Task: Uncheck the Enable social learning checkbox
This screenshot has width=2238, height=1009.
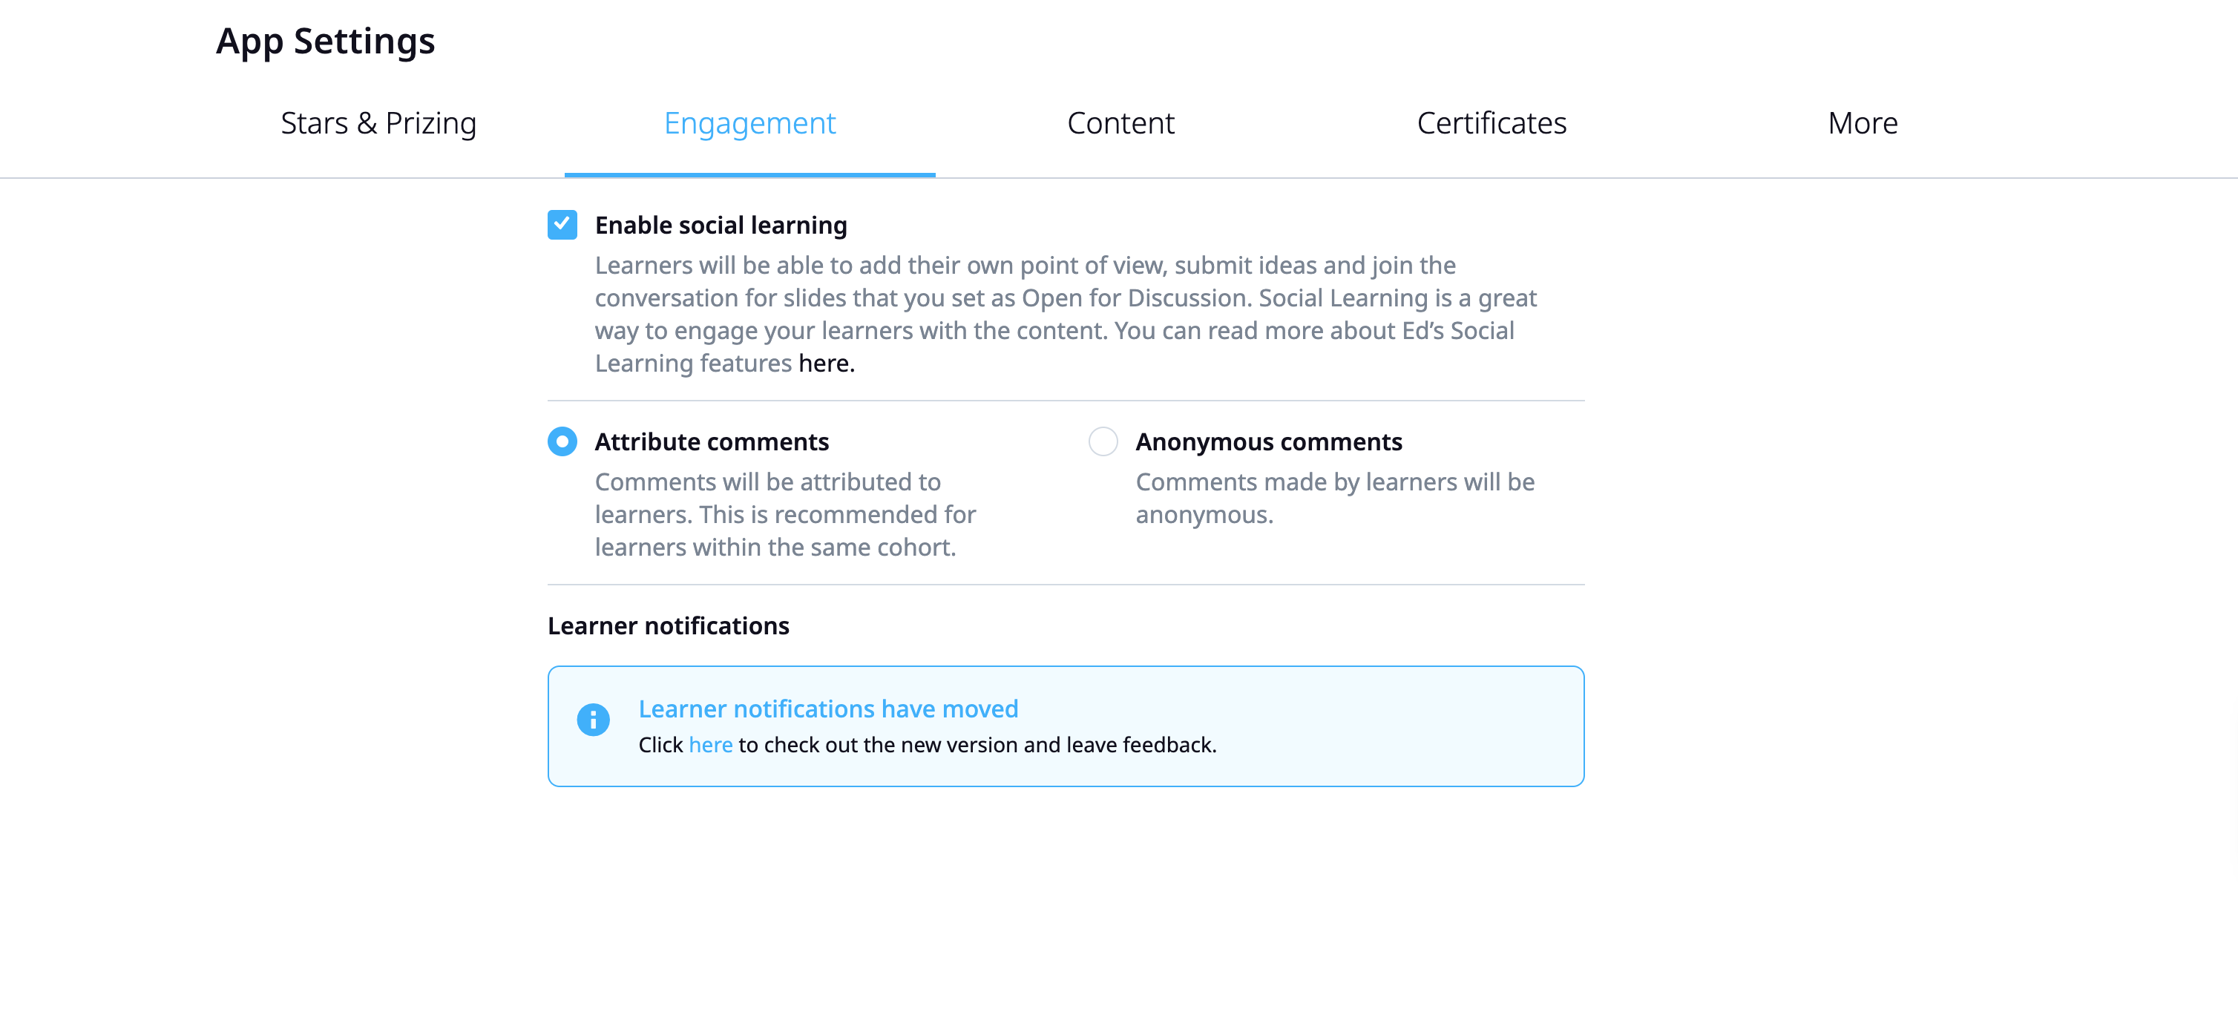Action: [562, 225]
